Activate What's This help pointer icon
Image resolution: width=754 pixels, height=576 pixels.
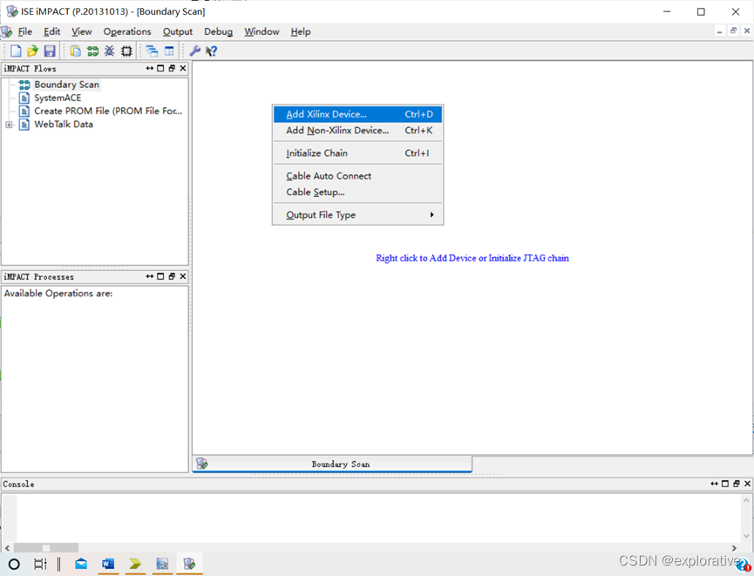[212, 51]
